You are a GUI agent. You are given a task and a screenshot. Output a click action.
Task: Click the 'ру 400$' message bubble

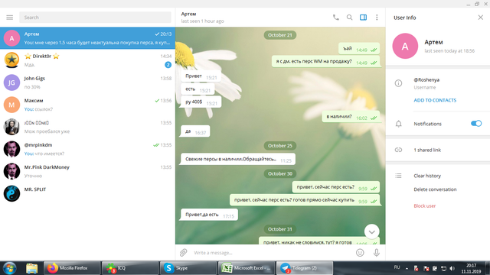(x=201, y=102)
